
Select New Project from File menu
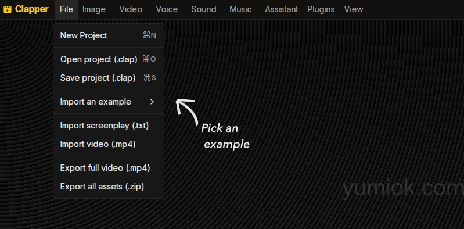click(x=109, y=35)
